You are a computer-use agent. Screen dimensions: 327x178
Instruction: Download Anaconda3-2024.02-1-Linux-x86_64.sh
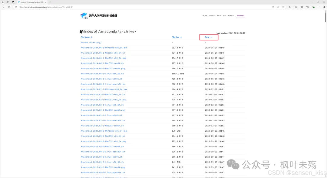pyautogui.click(x=102, y=105)
